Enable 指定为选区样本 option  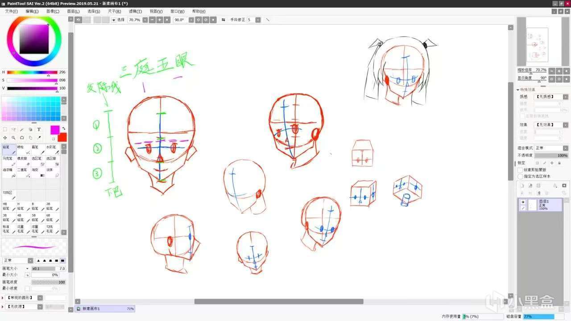520,177
